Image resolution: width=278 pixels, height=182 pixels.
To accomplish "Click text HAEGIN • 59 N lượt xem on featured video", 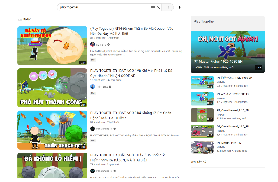I will (x=214, y=67).
